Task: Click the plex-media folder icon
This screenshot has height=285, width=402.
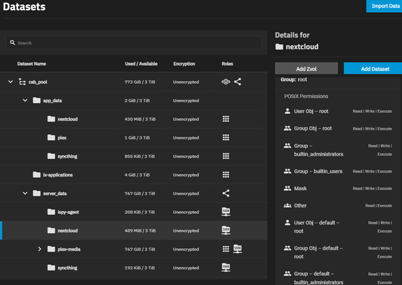Action: (51, 249)
